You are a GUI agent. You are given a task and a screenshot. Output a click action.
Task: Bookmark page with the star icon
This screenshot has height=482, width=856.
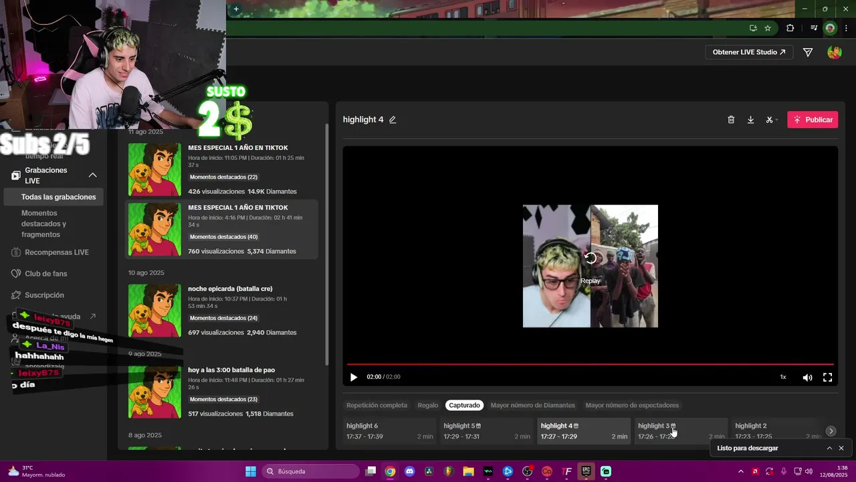(768, 28)
